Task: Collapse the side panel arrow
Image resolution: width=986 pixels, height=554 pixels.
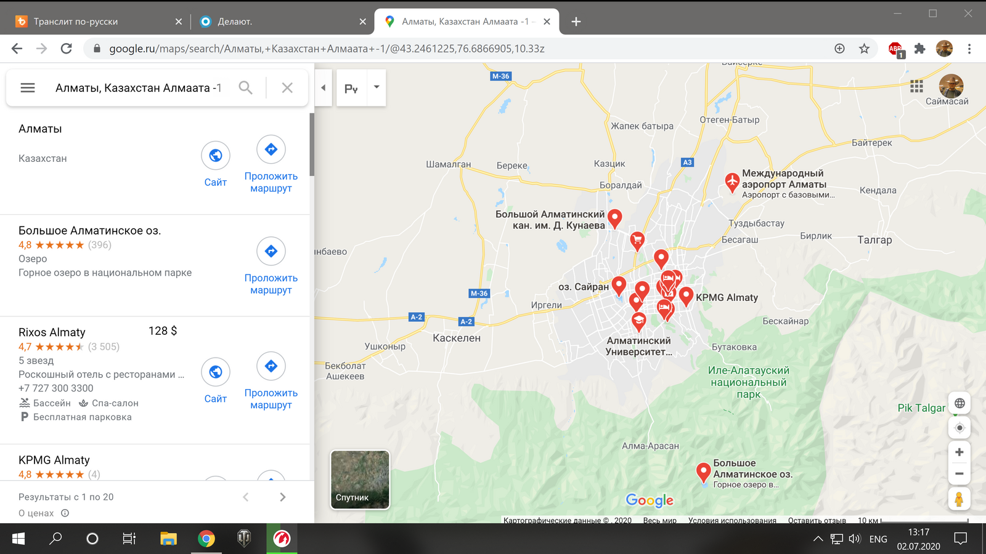Action: tap(324, 87)
